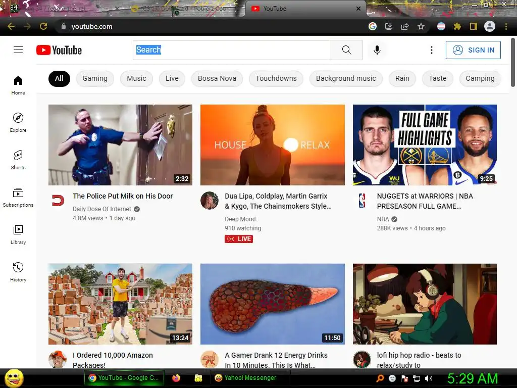Click the youtube.com address bar
This screenshot has width=517, height=388.
(211, 26)
